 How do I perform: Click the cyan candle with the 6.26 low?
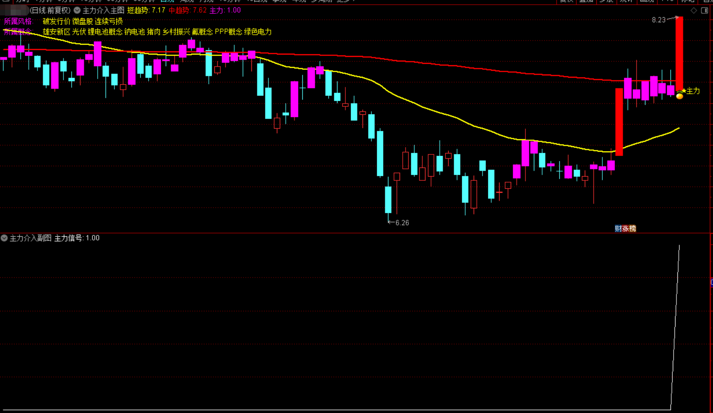tap(388, 199)
